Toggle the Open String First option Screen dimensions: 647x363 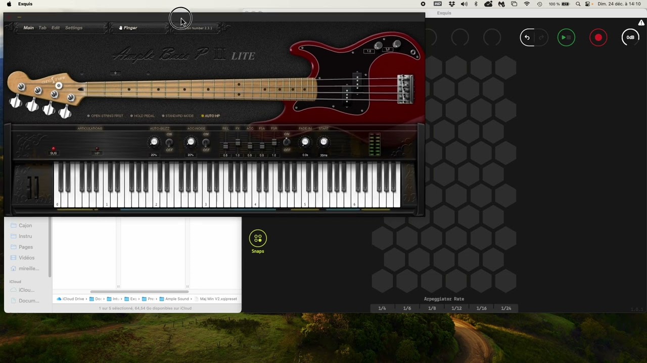[105, 116]
